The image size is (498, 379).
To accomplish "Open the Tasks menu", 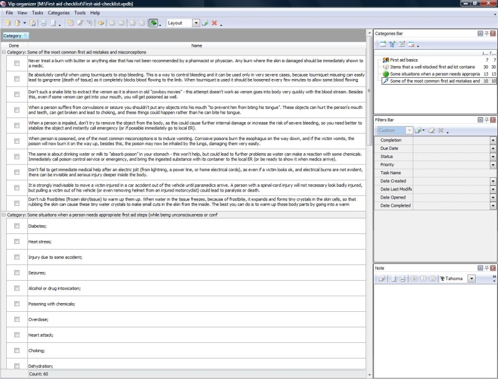I will coord(38,12).
